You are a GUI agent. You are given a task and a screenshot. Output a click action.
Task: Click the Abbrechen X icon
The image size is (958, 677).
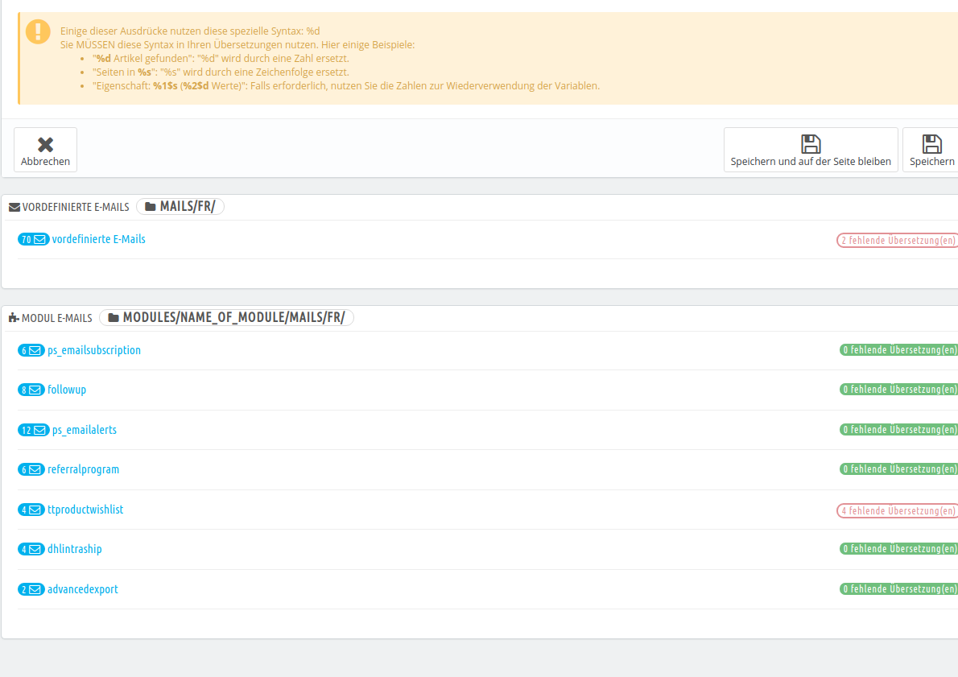click(45, 144)
